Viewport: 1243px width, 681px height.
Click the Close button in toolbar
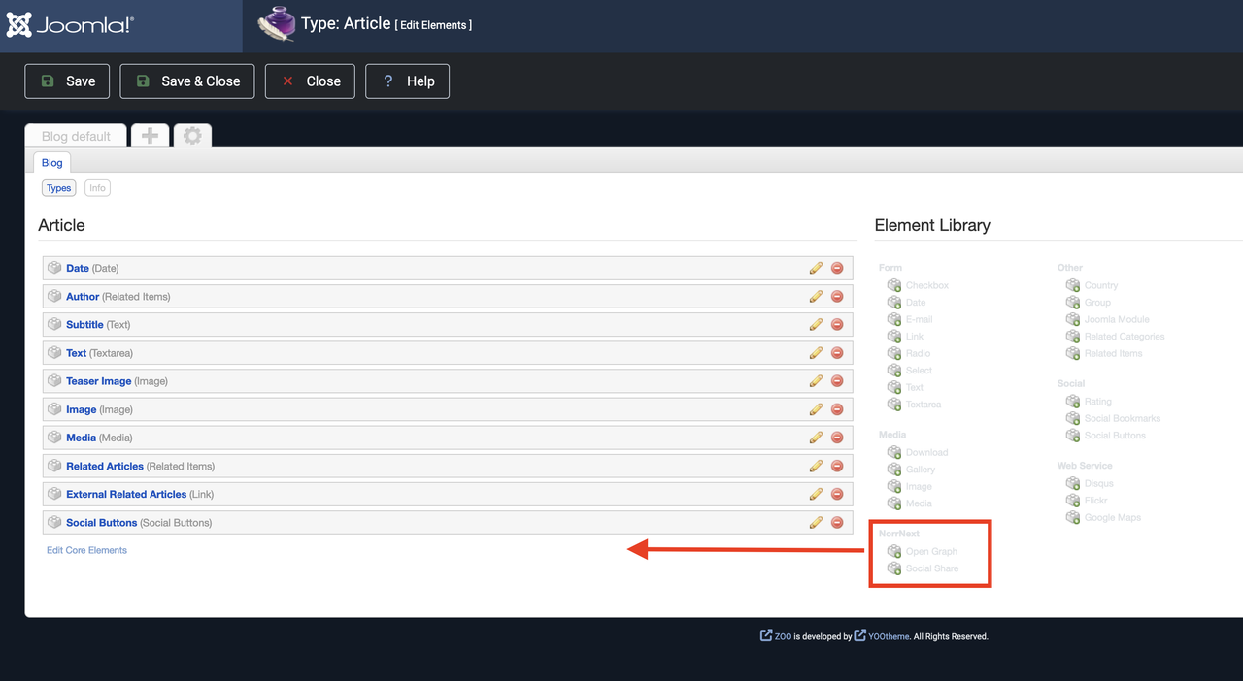pos(310,81)
